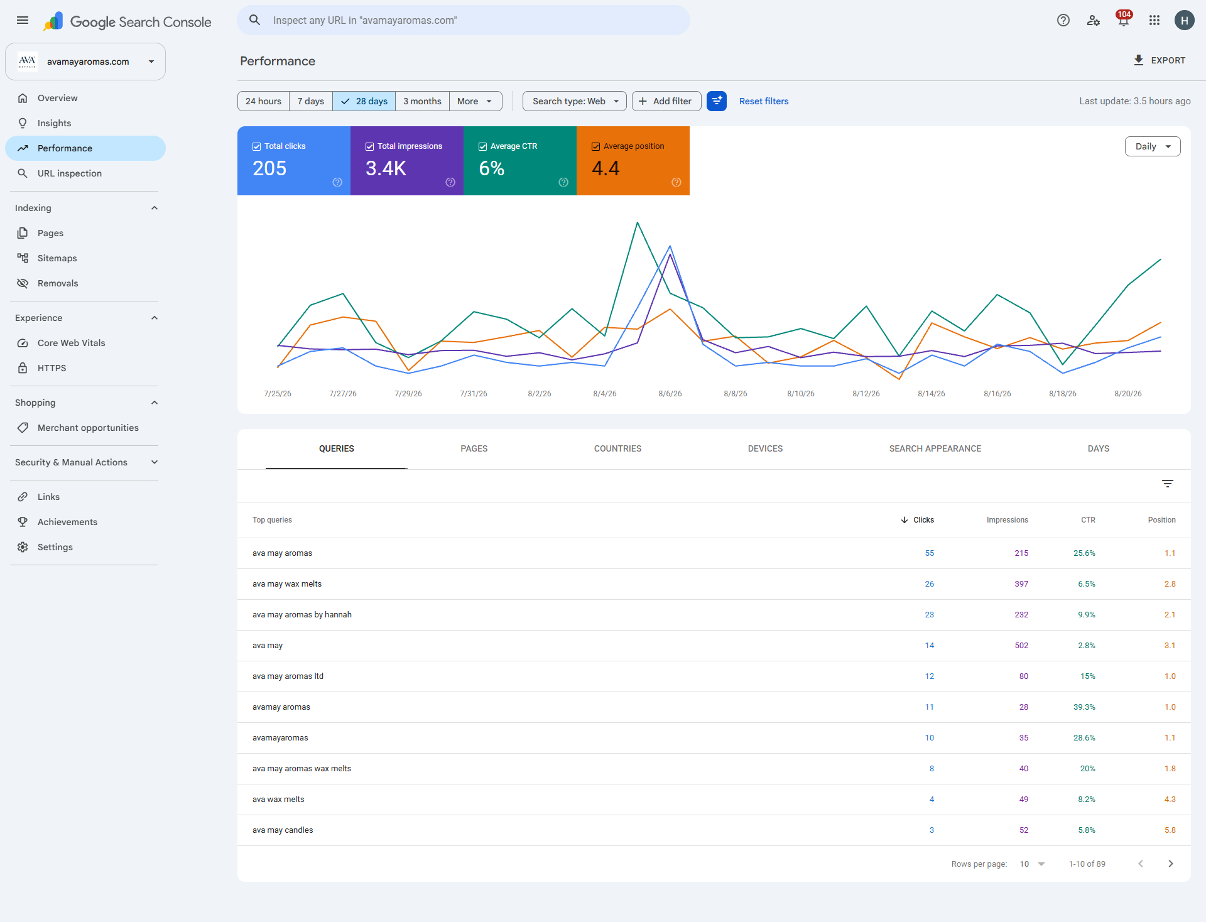Open Links in the sidebar
The image size is (1206, 922).
click(85, 497)
